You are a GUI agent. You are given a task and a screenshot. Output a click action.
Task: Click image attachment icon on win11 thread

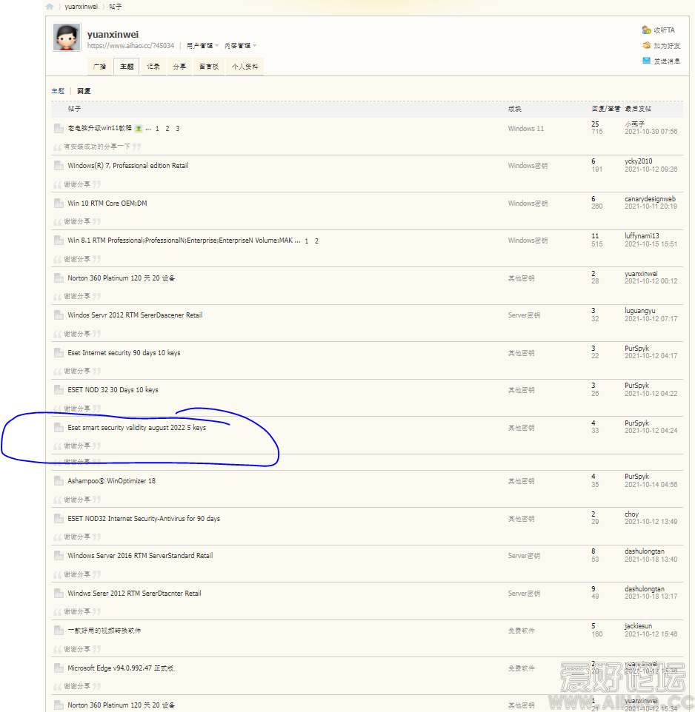click(139, 129)
